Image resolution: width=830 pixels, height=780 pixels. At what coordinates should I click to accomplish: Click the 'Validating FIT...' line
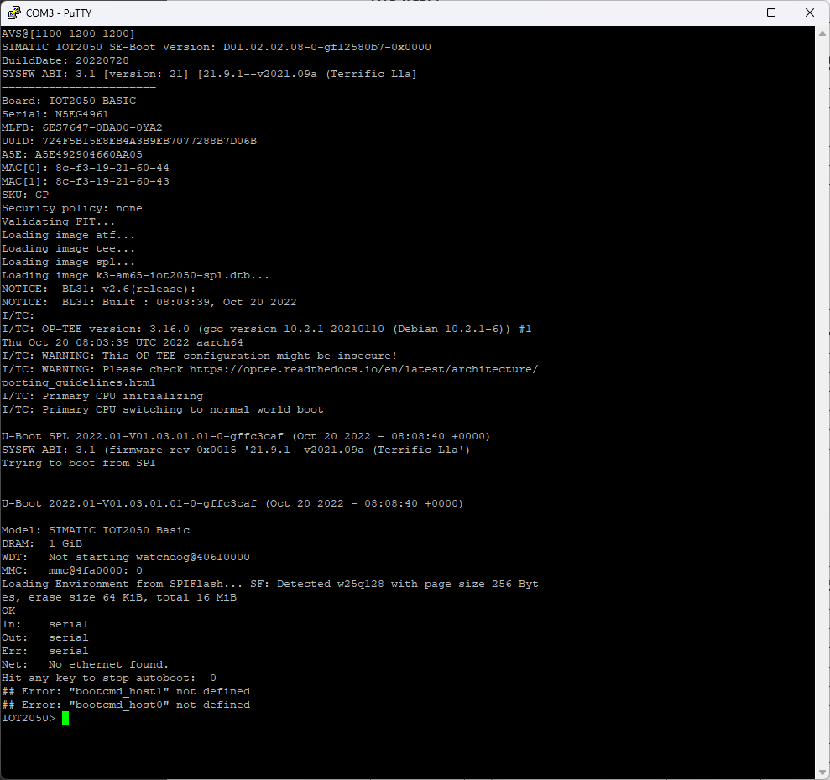58,221
